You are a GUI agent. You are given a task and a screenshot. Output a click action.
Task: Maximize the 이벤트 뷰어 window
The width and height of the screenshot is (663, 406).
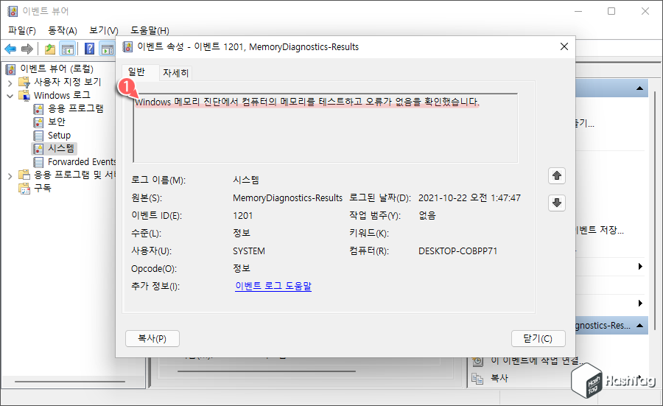point(611,11)
